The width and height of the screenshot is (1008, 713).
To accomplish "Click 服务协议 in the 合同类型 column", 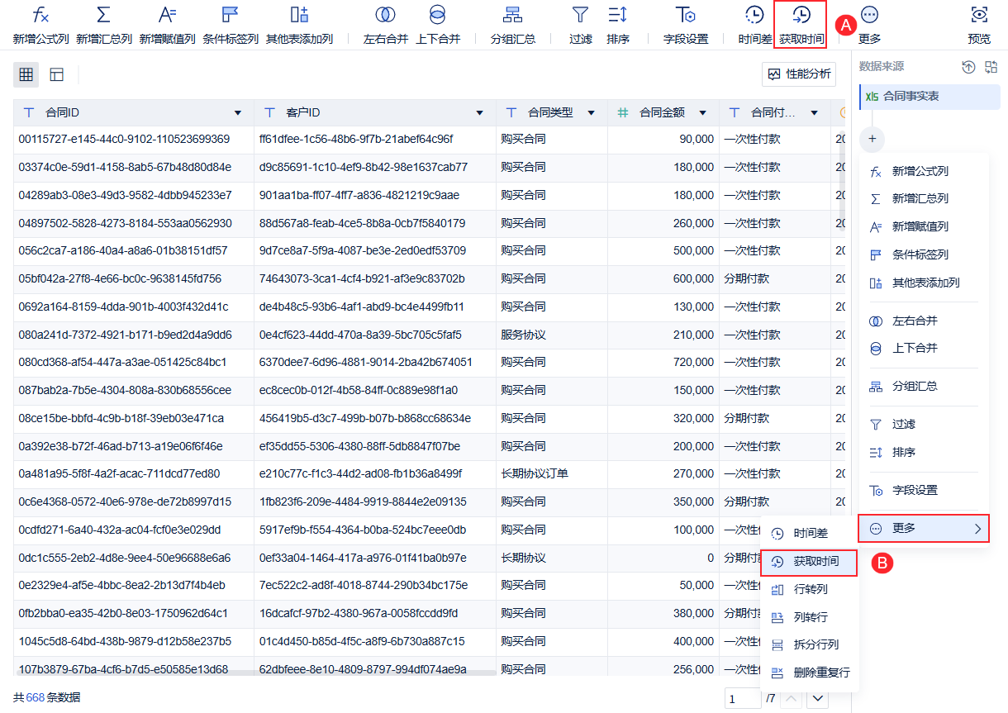I will tap(523, 335).
